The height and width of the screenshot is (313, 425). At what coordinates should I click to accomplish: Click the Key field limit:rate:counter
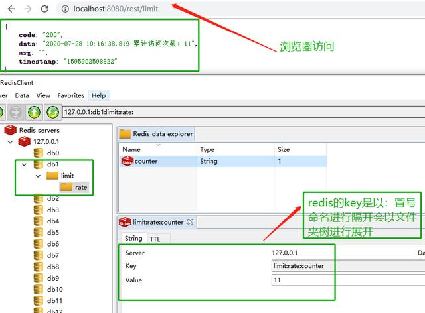348,266
